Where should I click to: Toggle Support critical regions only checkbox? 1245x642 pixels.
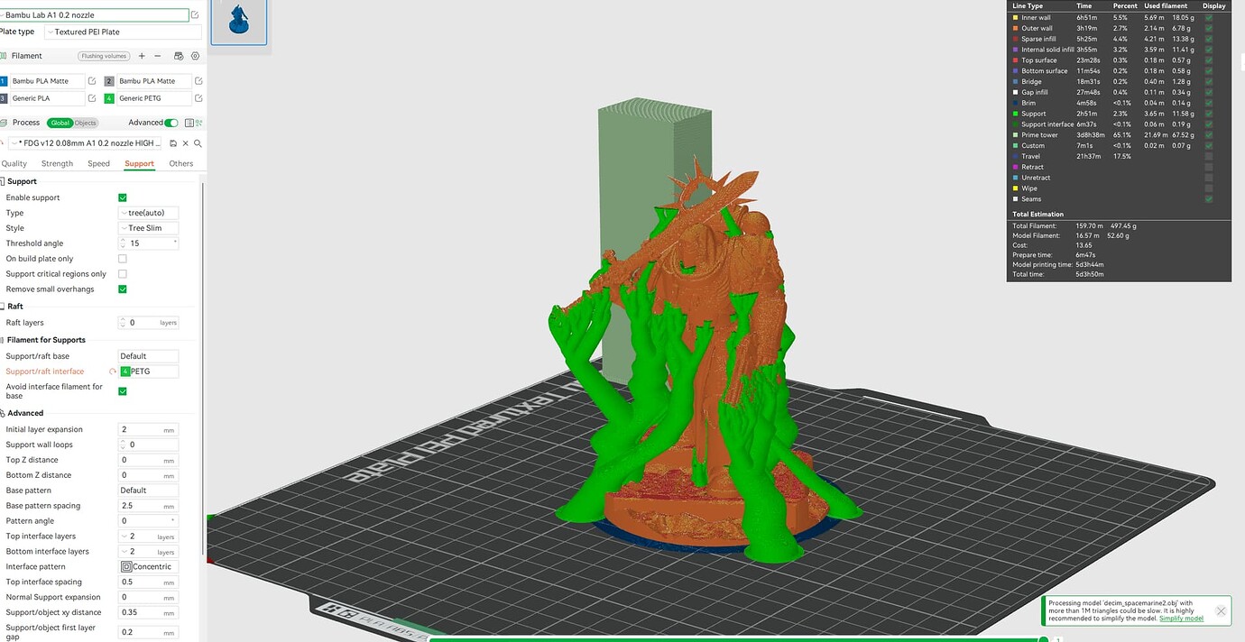click(x=123, y=274)
